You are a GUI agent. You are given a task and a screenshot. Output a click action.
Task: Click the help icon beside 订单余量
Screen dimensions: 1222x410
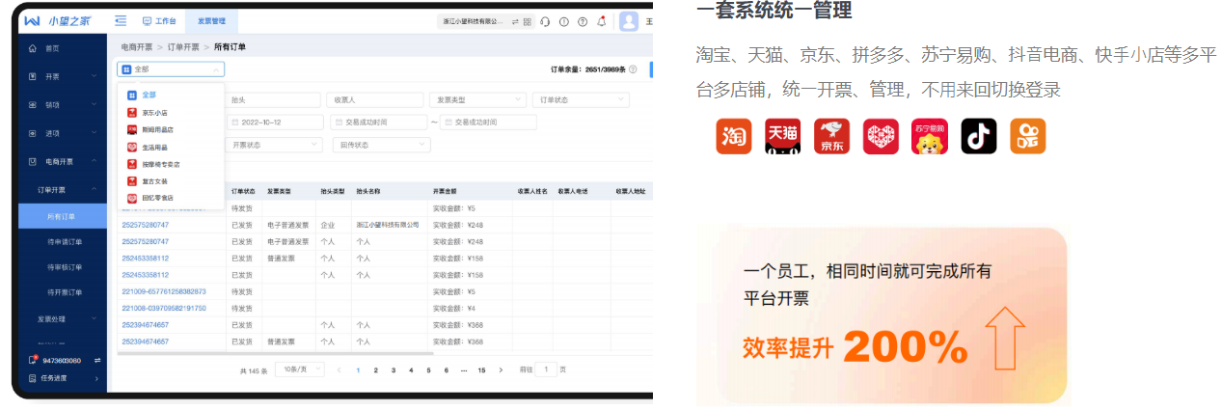click(634, 69)
